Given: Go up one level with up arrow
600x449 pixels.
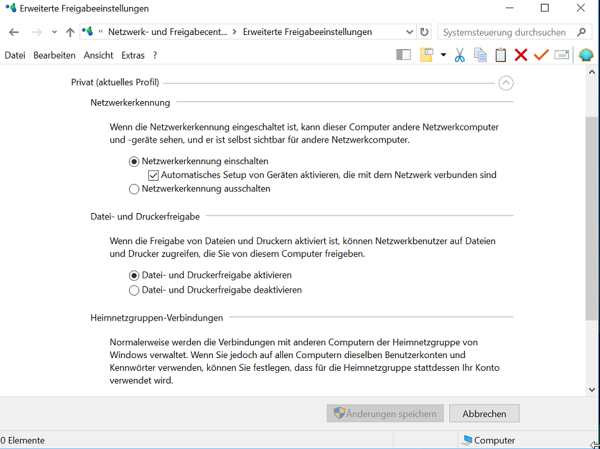Looking at the screenshot, I should 70,32.
